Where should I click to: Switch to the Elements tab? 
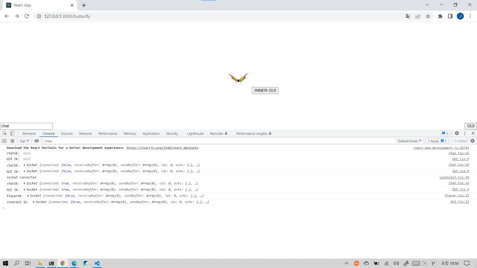[x=29, y=133]
